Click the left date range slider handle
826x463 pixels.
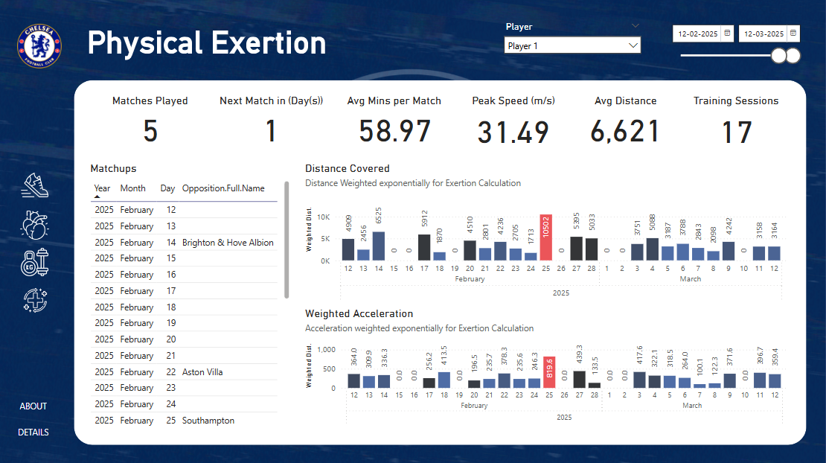[778, 55]
